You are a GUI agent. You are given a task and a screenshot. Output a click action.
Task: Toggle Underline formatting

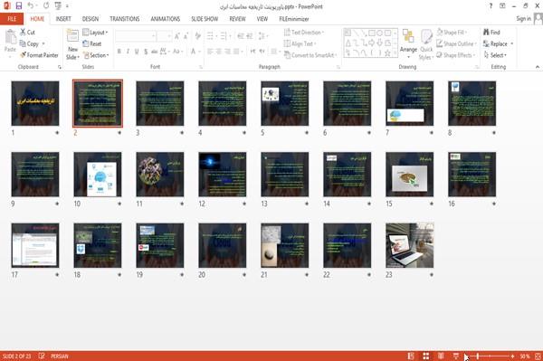click(x=137, y=52)
